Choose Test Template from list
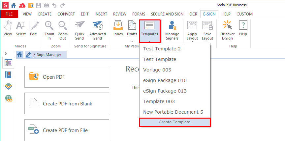This screenshot has width=285, height=141. pyautogui.click(x=175, y=59)
